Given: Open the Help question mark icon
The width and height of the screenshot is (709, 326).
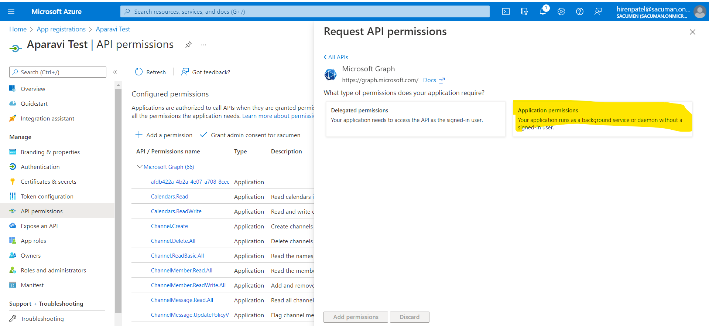Looking at the screenshot, I should (580, 11).
